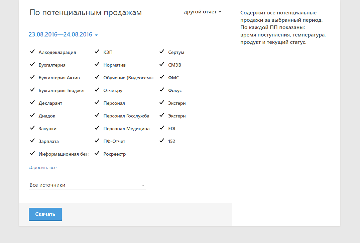Deselect the ФМС checkbox
This screenshot has width=360, height=243.
click(x=162, y=77)
